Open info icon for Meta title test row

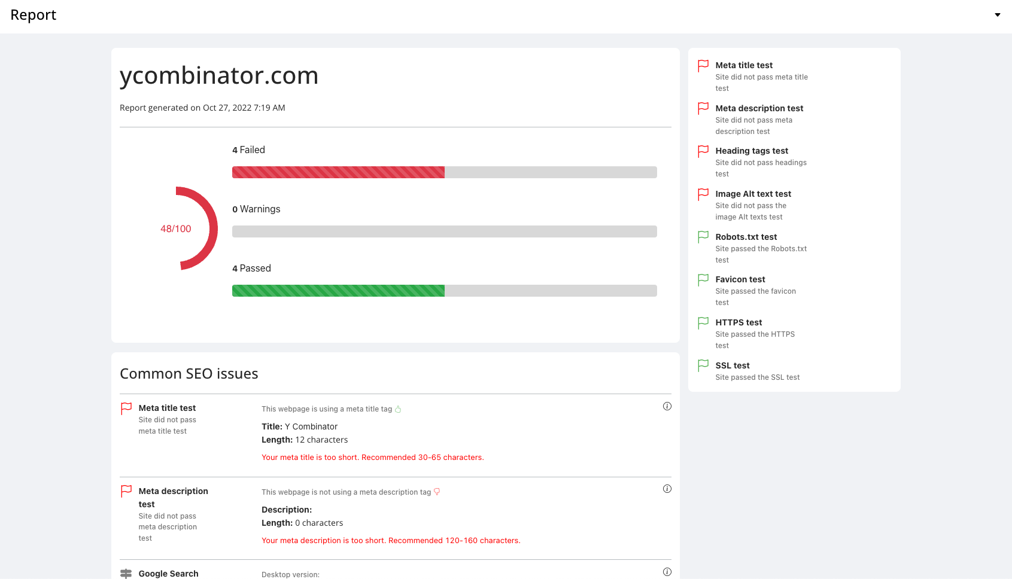[667, 406]
